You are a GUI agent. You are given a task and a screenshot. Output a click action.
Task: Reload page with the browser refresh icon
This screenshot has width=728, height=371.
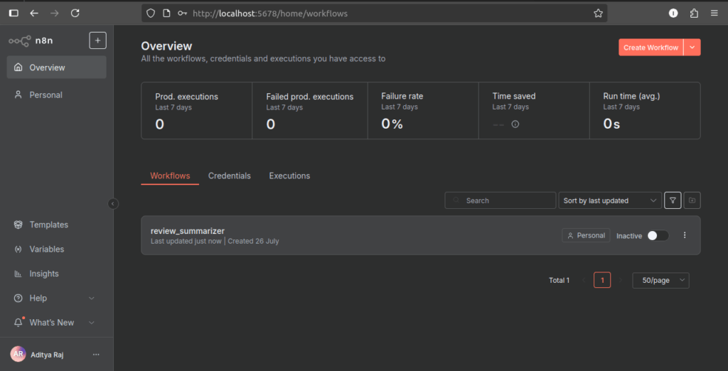[x=75, y=13]
